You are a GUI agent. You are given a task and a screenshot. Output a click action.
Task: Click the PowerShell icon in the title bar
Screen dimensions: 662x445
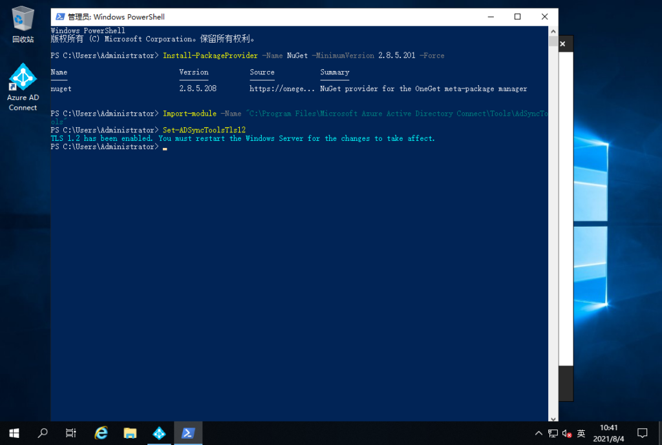pyautogui.click(x=59, y=17)
